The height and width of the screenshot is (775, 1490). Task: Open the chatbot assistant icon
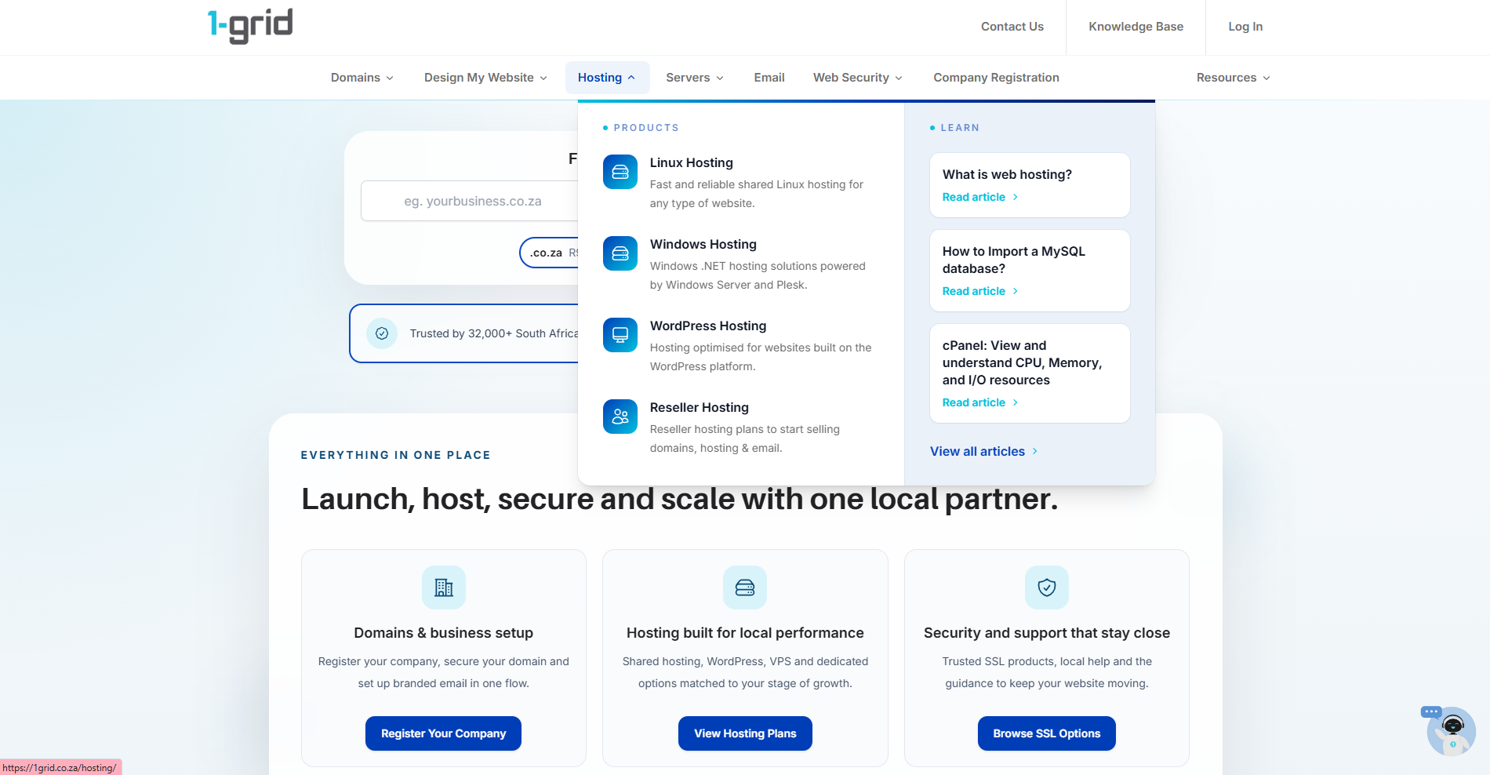(1450, 730)
